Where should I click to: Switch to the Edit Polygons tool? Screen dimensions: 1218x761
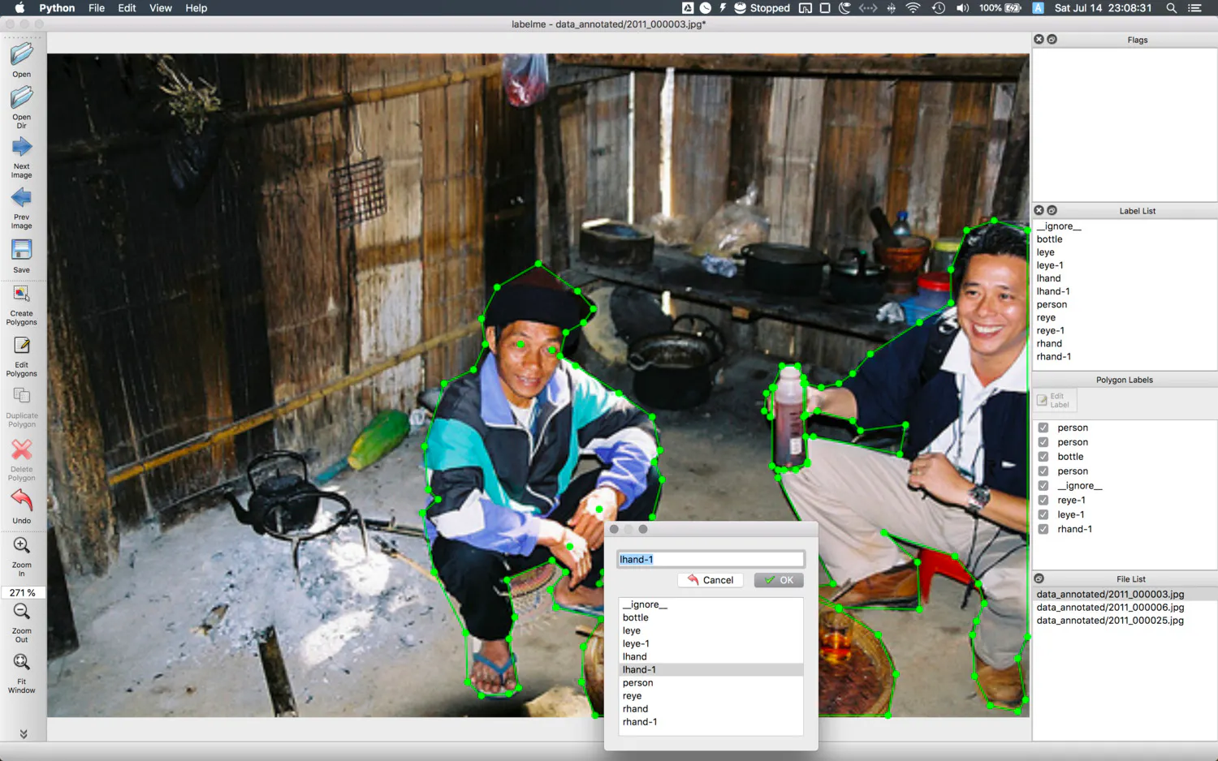tap(22, 356)
